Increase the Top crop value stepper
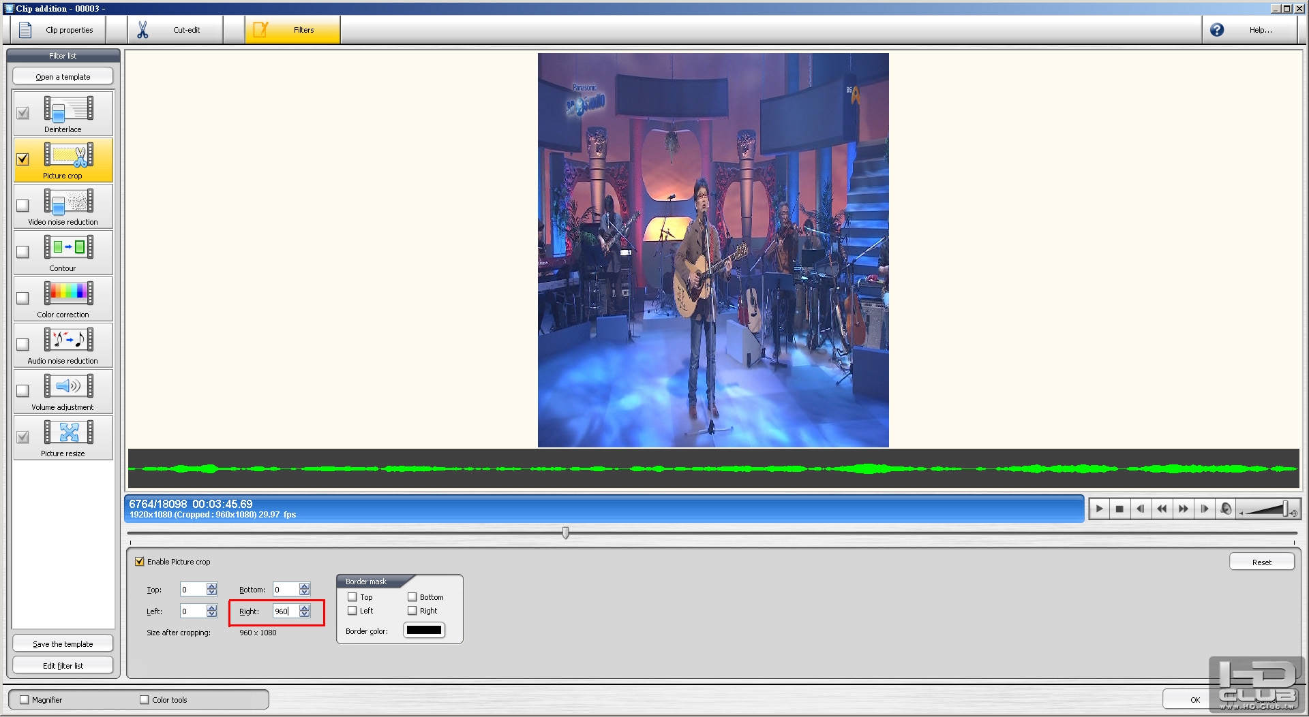Image resolution: width=1309 pixels, height=717 pixels. point(212,586)
